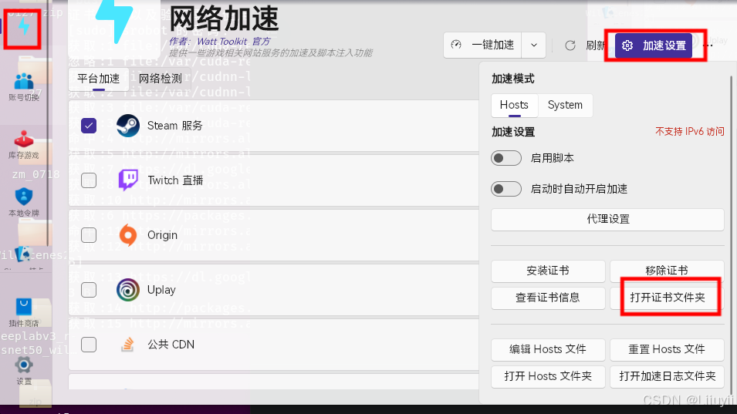Screen dimensions: 737x414
Task: Switch to the 平台加速 tab
Action: pyautogui.click(x=99, y=79)
